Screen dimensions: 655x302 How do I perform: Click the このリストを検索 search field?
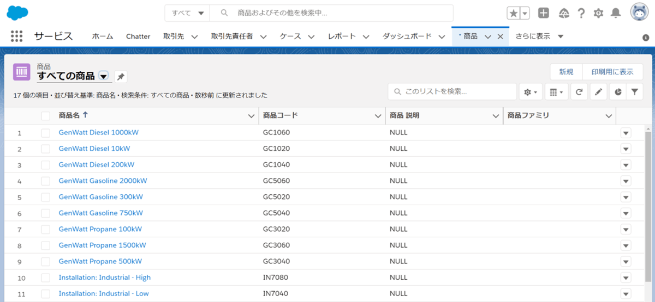[x=452, y=92]
